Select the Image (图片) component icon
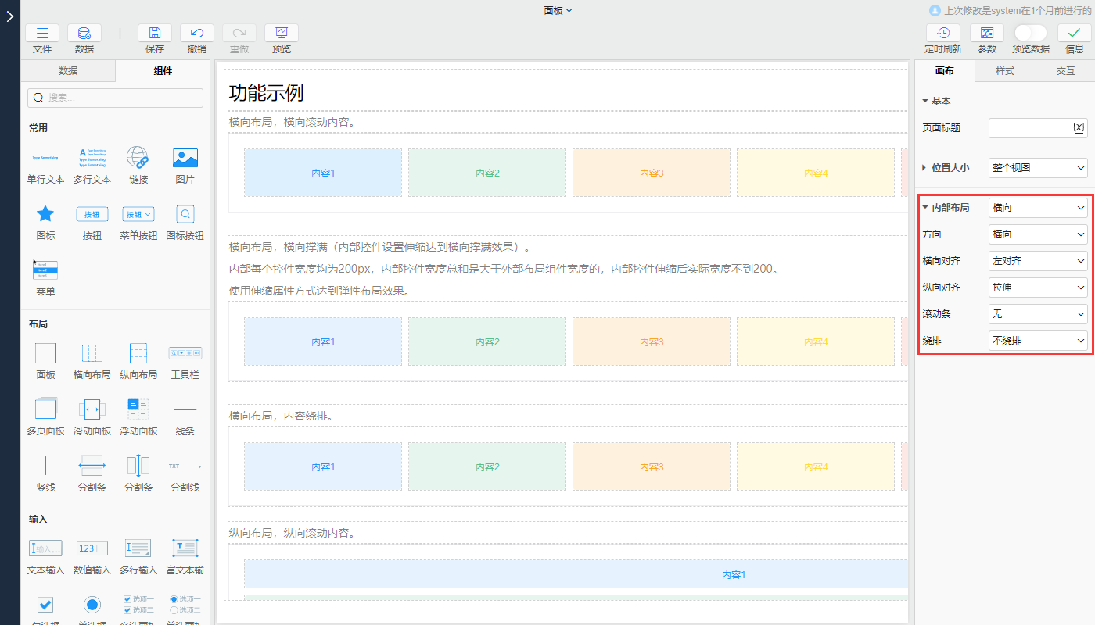The height and width of the screenshot is (625, 1095). 185,159
